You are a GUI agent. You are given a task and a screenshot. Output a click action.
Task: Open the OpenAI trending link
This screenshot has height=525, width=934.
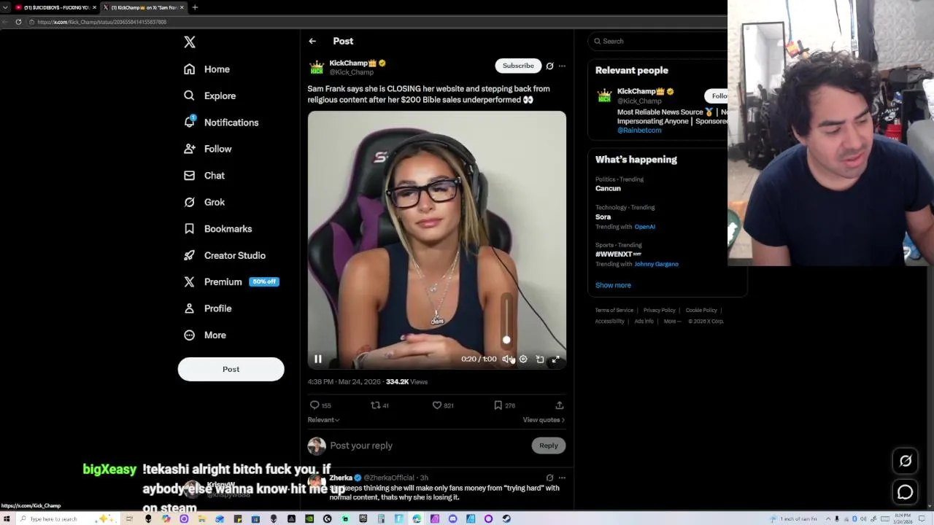pos(644,227)
